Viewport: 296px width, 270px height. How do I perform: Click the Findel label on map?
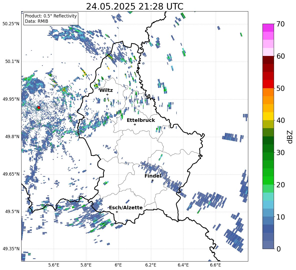tap(153, 176)
